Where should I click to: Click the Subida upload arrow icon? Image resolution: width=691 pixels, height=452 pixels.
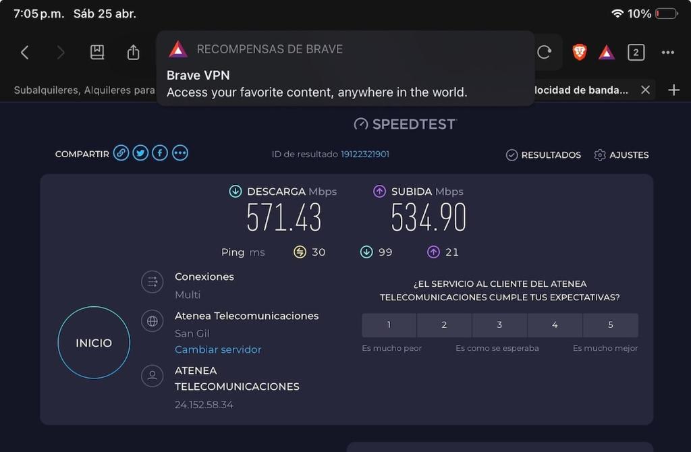coord(379,191)
